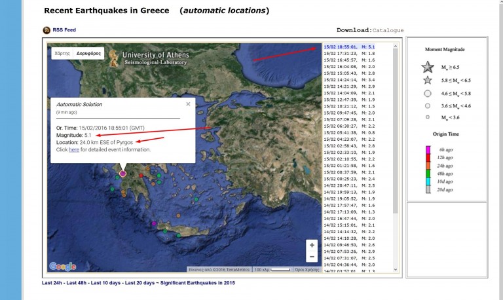Select event 14/02 14:10:28 M: 2.0
503x300 pixels.
tap(349, 238)
